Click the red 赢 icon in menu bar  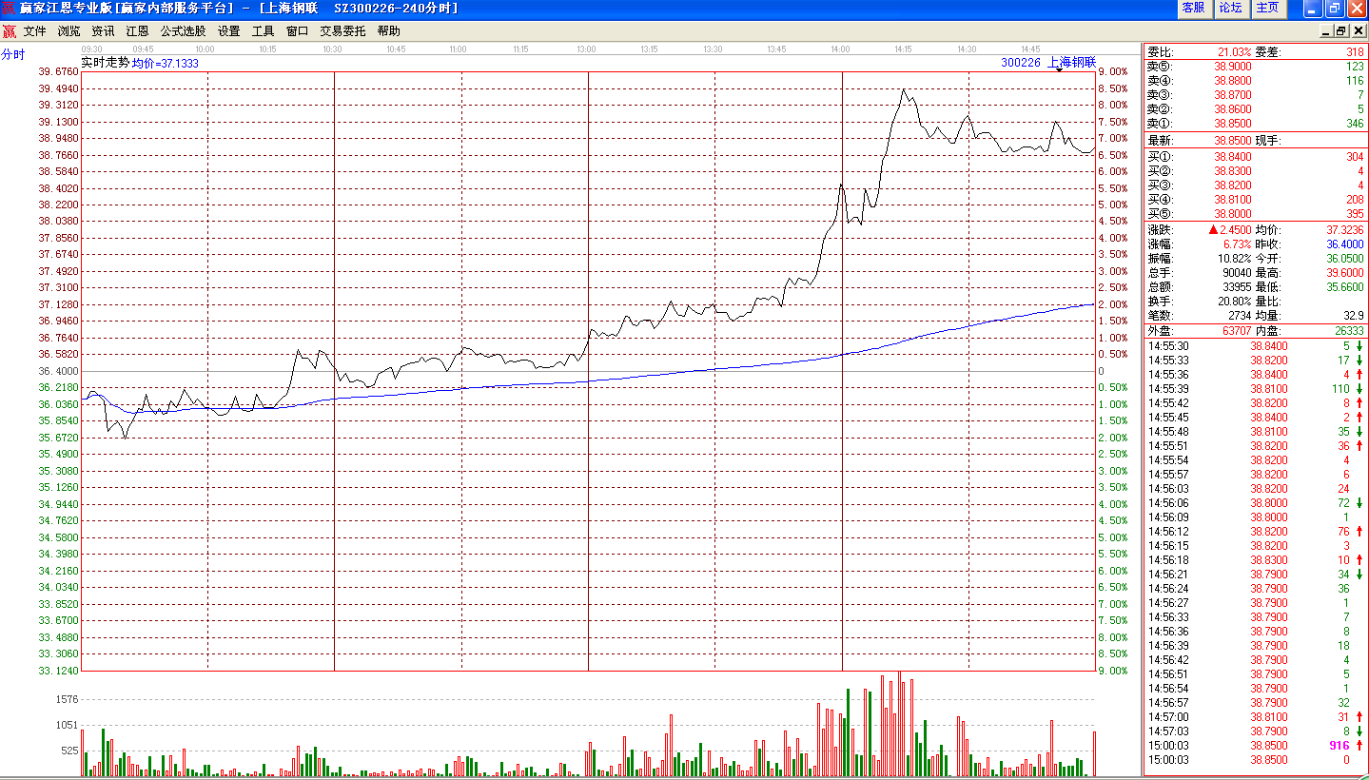tap(9, 31)
